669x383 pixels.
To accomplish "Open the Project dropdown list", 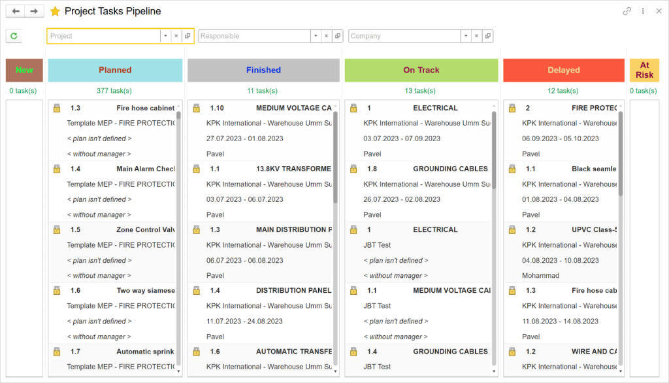I will [x=167, y=35].
